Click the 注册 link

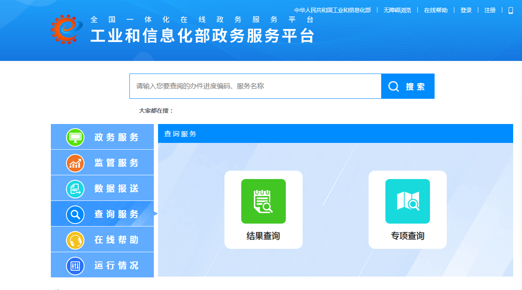point(490,10)
